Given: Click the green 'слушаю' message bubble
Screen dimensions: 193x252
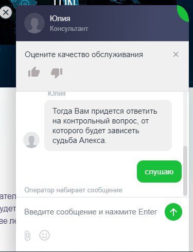Looking at the screenshot, I should (x=159, y=172).
